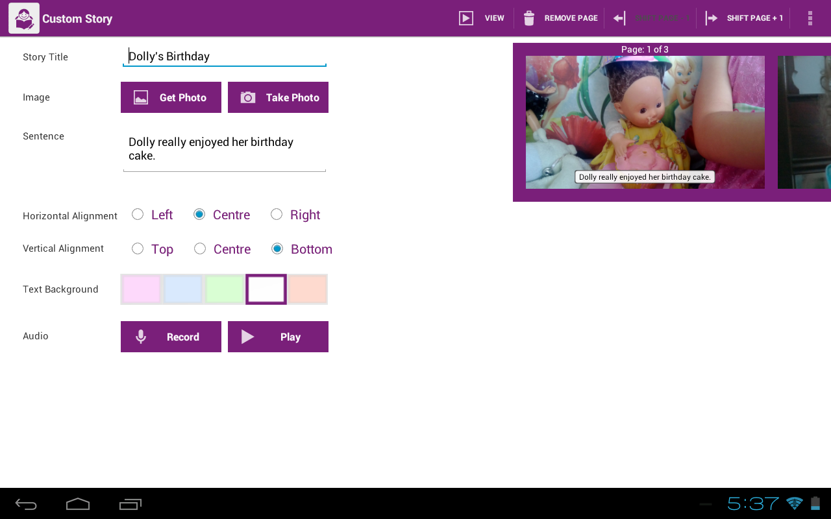
Task: Tap the Custom Story app icon
Action: [x=24, y=18]
